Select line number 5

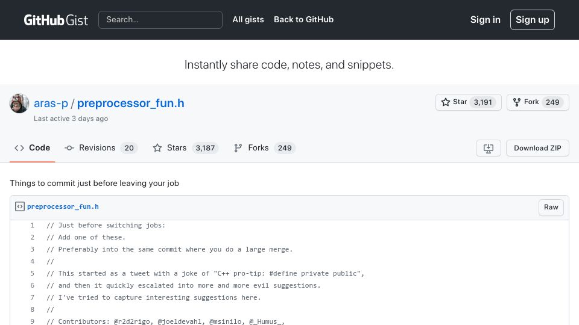[32, 273]
